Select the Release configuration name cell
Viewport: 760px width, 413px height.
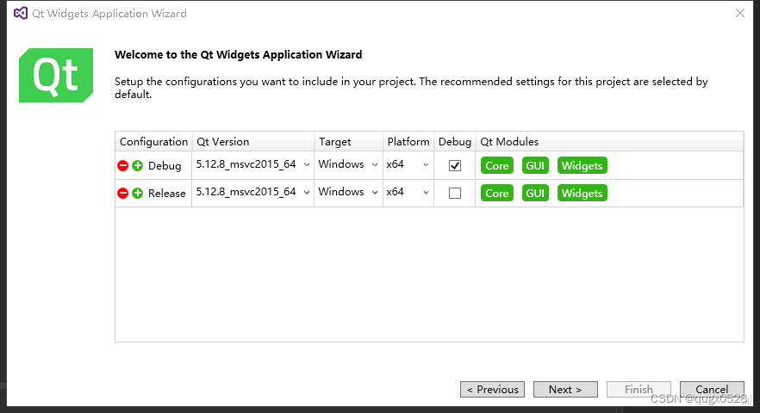pyautogui.click(x=167, y=194)
